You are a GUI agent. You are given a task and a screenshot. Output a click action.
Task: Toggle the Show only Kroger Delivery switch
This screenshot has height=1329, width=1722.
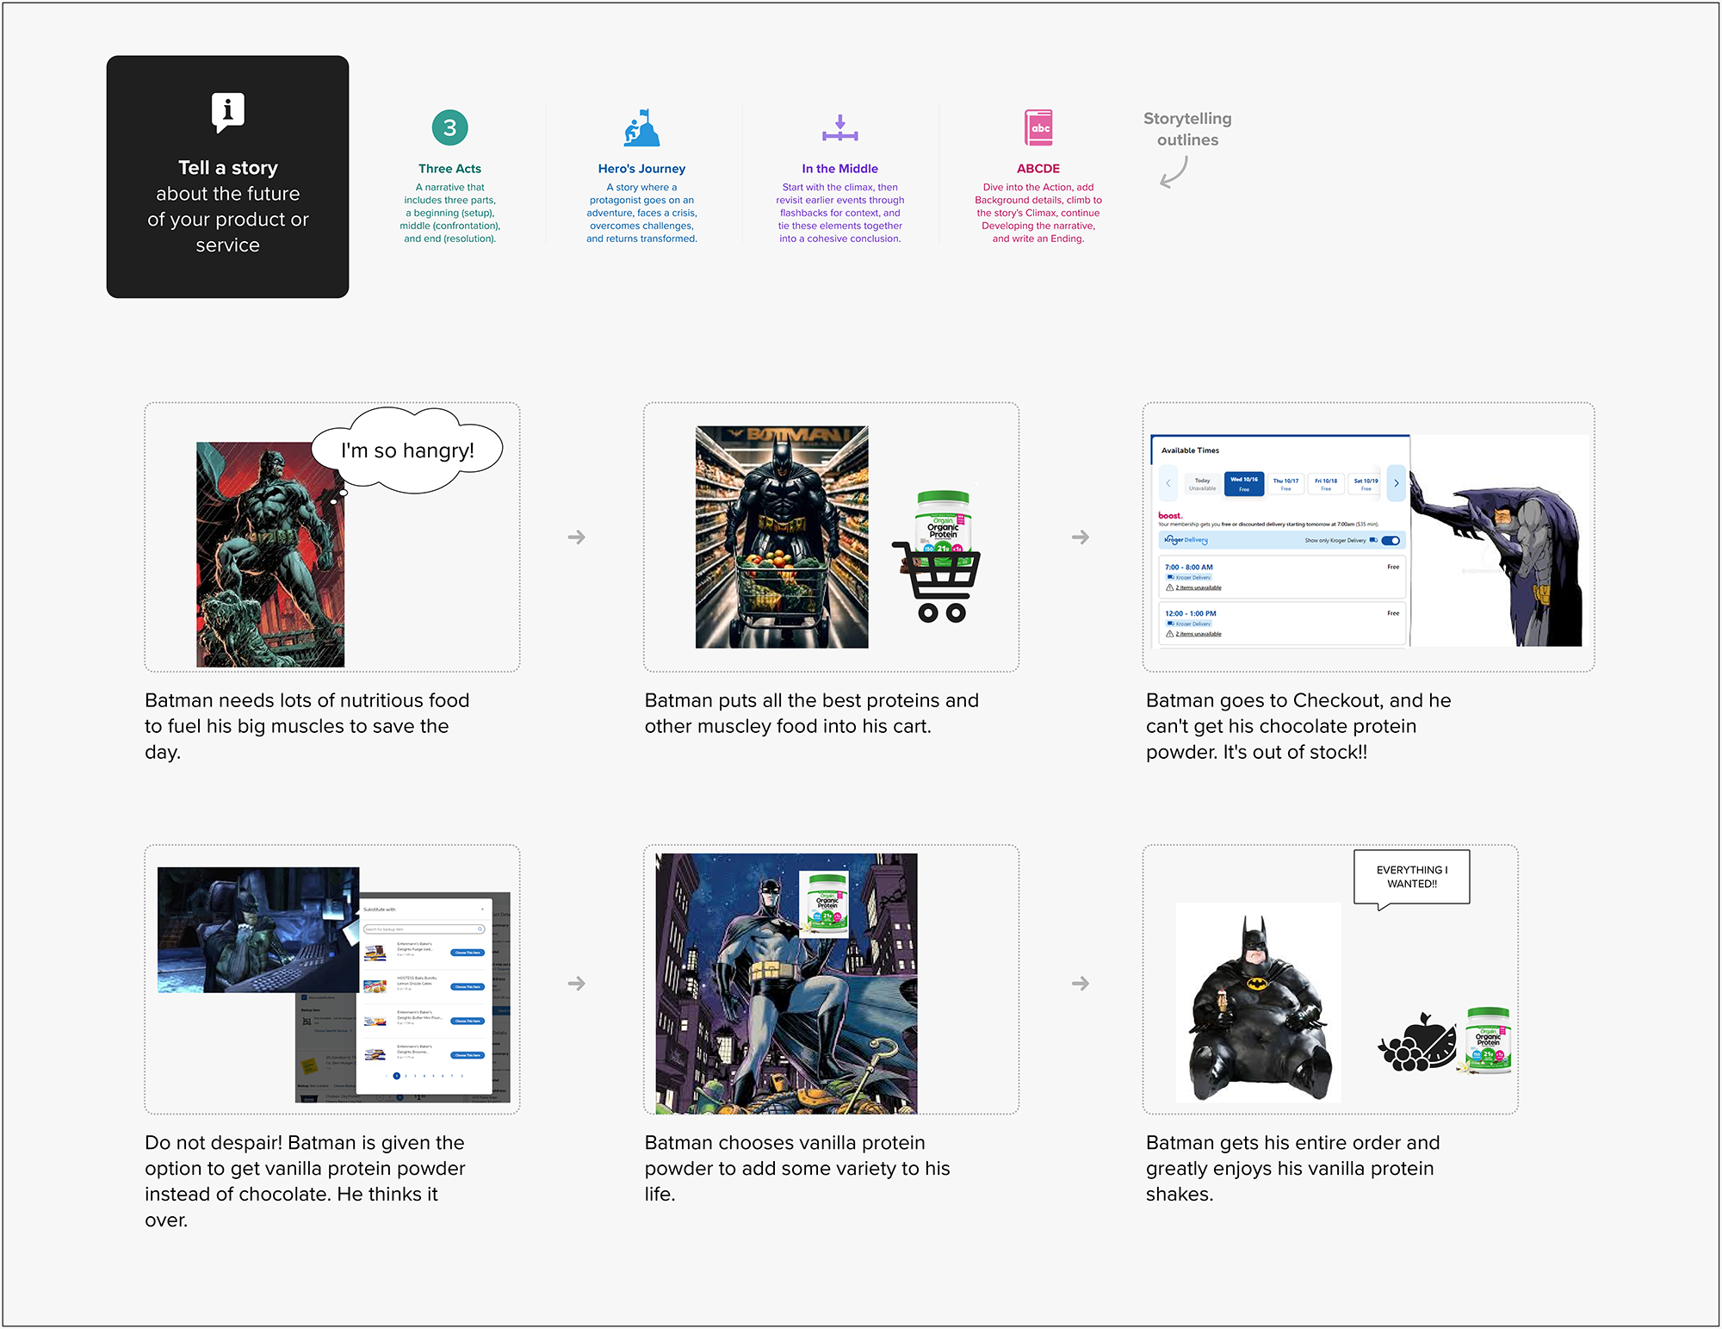[x=1390, y=541]
